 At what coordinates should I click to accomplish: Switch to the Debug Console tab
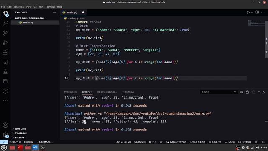pos(107,92)
